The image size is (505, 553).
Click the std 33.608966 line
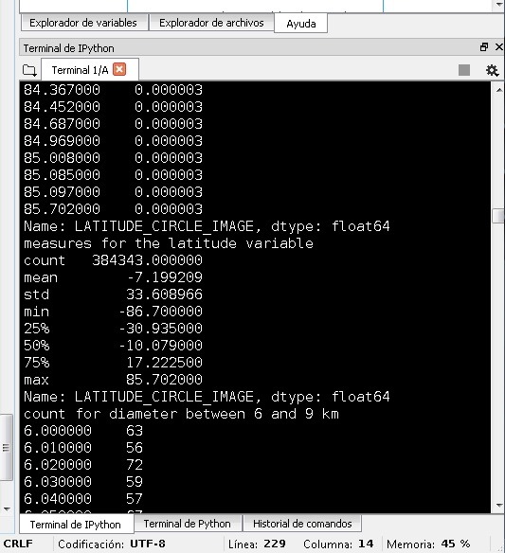113,294
